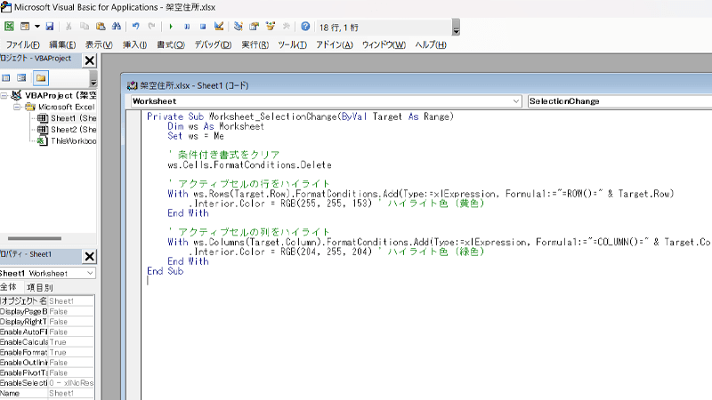Switch to Excel using the green Excel icon

(x=9, y=27)
